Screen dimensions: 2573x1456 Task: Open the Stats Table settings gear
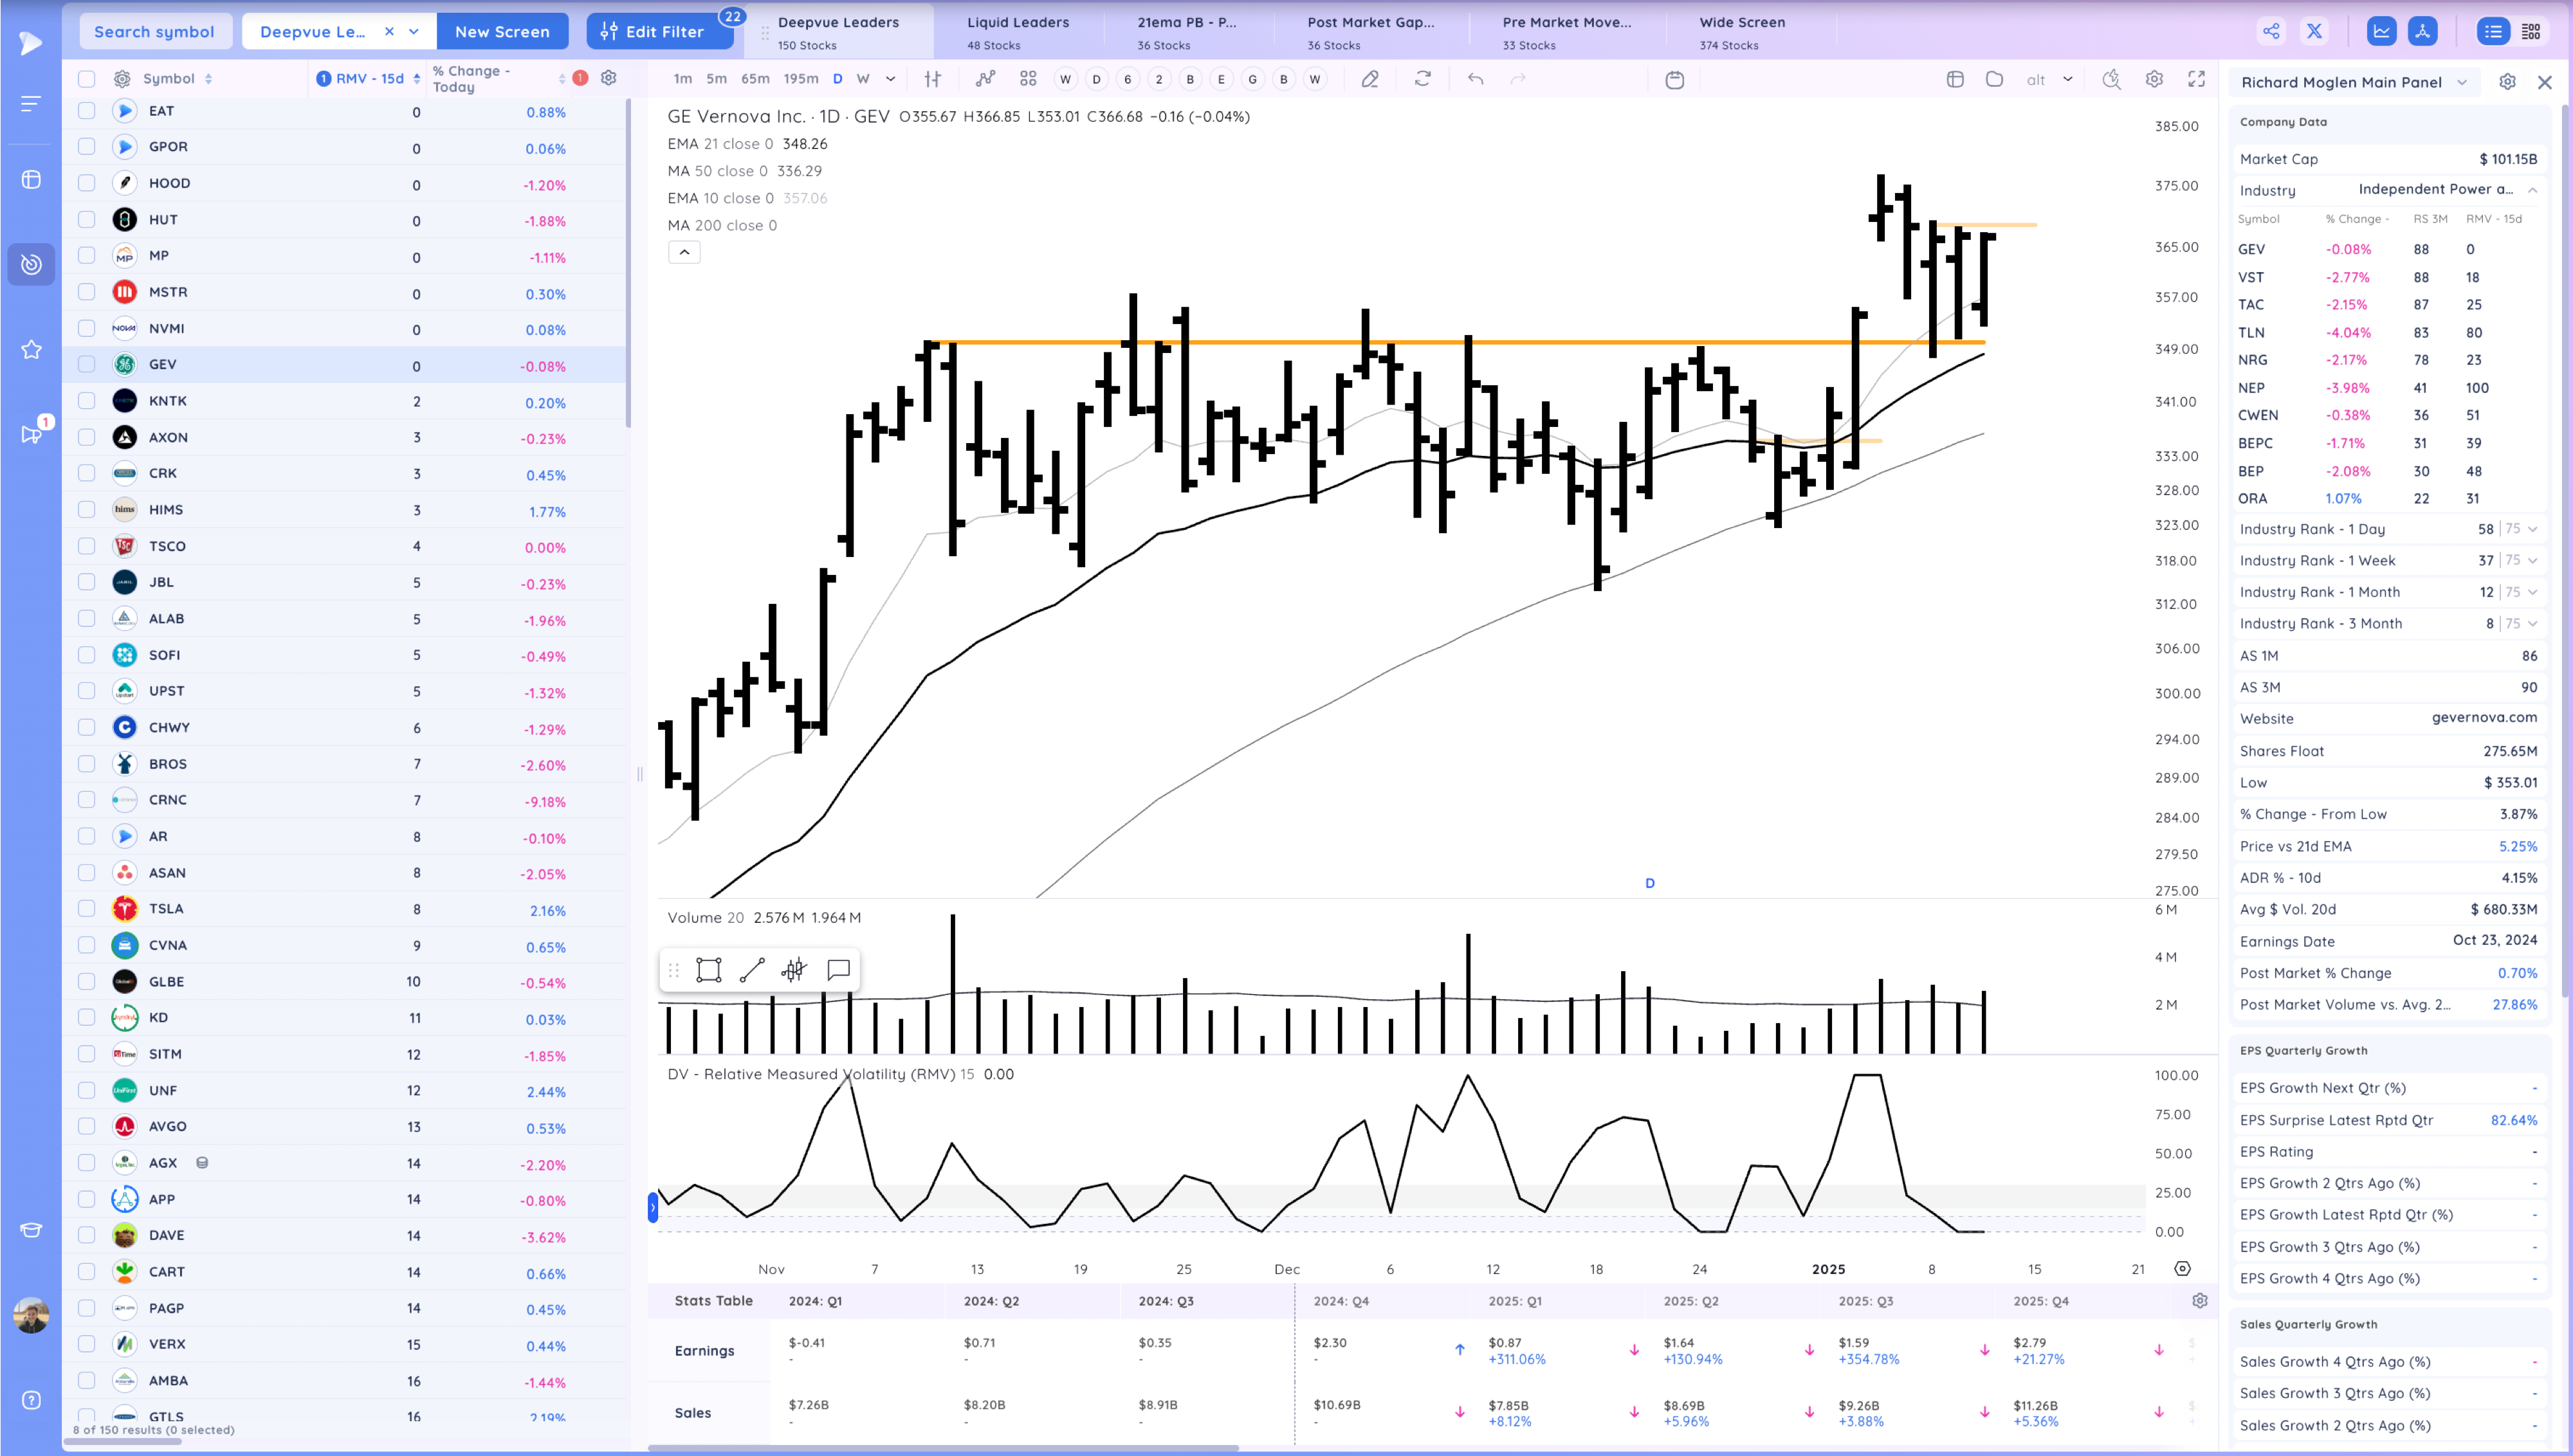tap(2199, 1301)
